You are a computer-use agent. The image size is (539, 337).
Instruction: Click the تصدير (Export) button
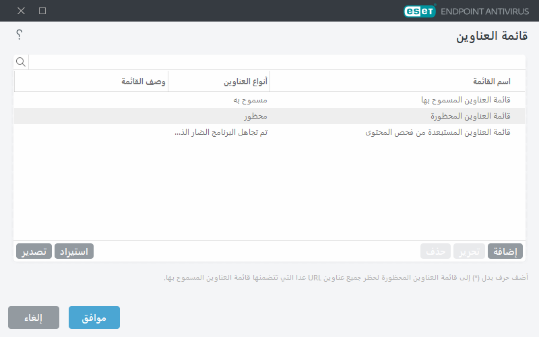pyautogui.click(x=34, y=251)
